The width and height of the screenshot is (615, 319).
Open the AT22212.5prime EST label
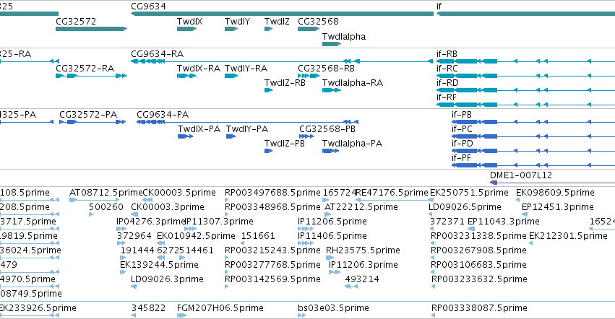(361, 207)
